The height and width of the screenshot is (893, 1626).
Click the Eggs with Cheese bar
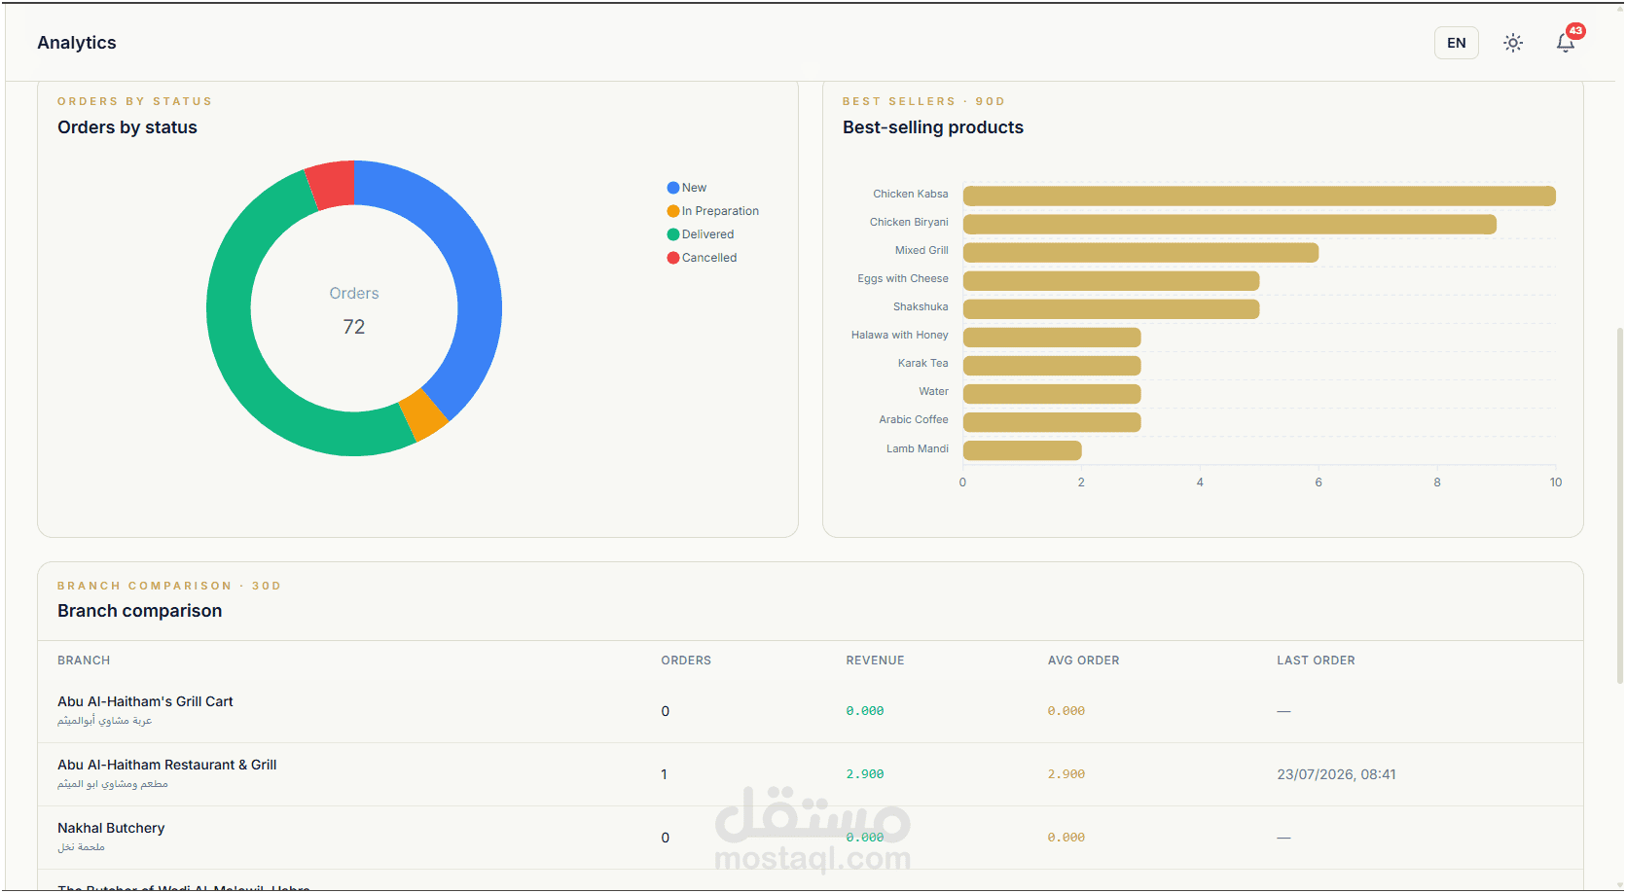[1111, 280]
